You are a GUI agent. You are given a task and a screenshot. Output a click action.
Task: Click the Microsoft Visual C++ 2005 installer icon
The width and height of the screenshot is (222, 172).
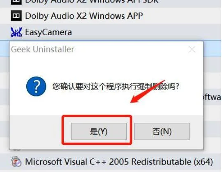[x=16, y=162]
